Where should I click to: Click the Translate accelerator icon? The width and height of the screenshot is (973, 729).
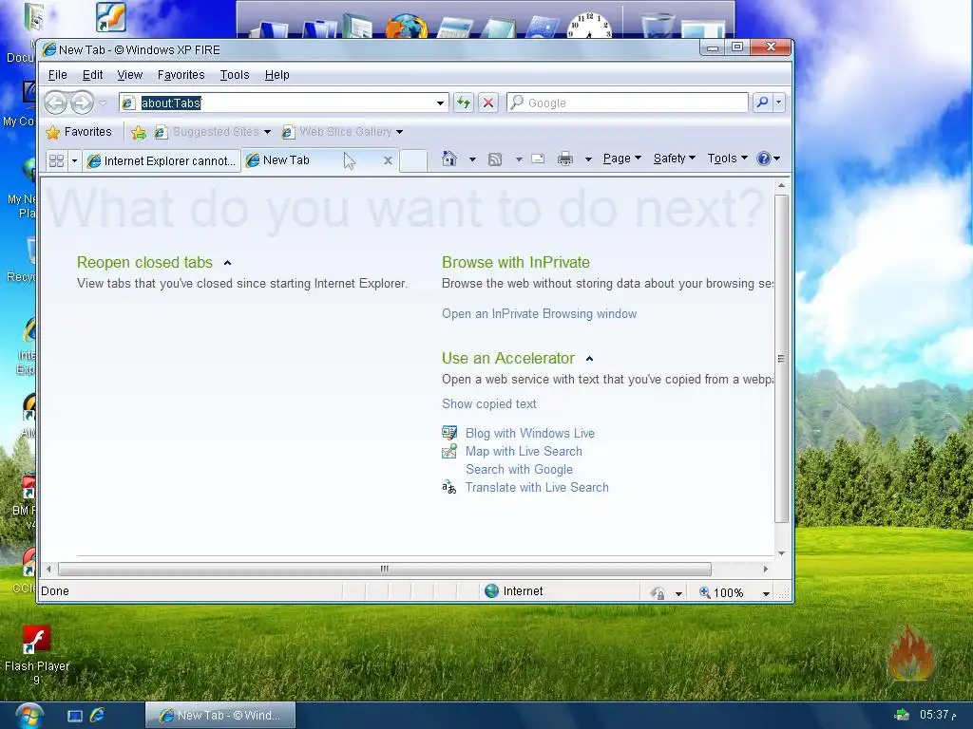[449, 488]
